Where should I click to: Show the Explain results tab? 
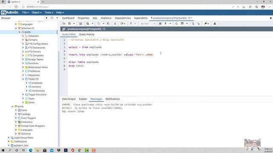pyautogui.click(x=83, y=99)
